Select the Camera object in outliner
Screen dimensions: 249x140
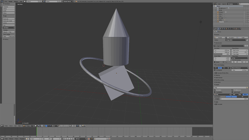point(221,12)
